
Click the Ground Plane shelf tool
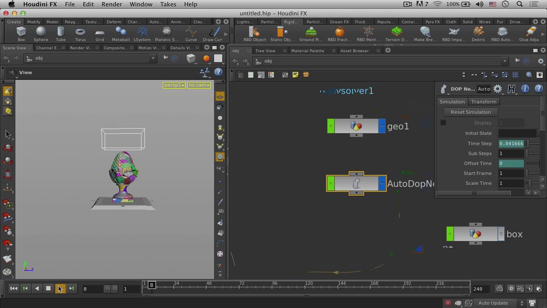tap(311, 34)
